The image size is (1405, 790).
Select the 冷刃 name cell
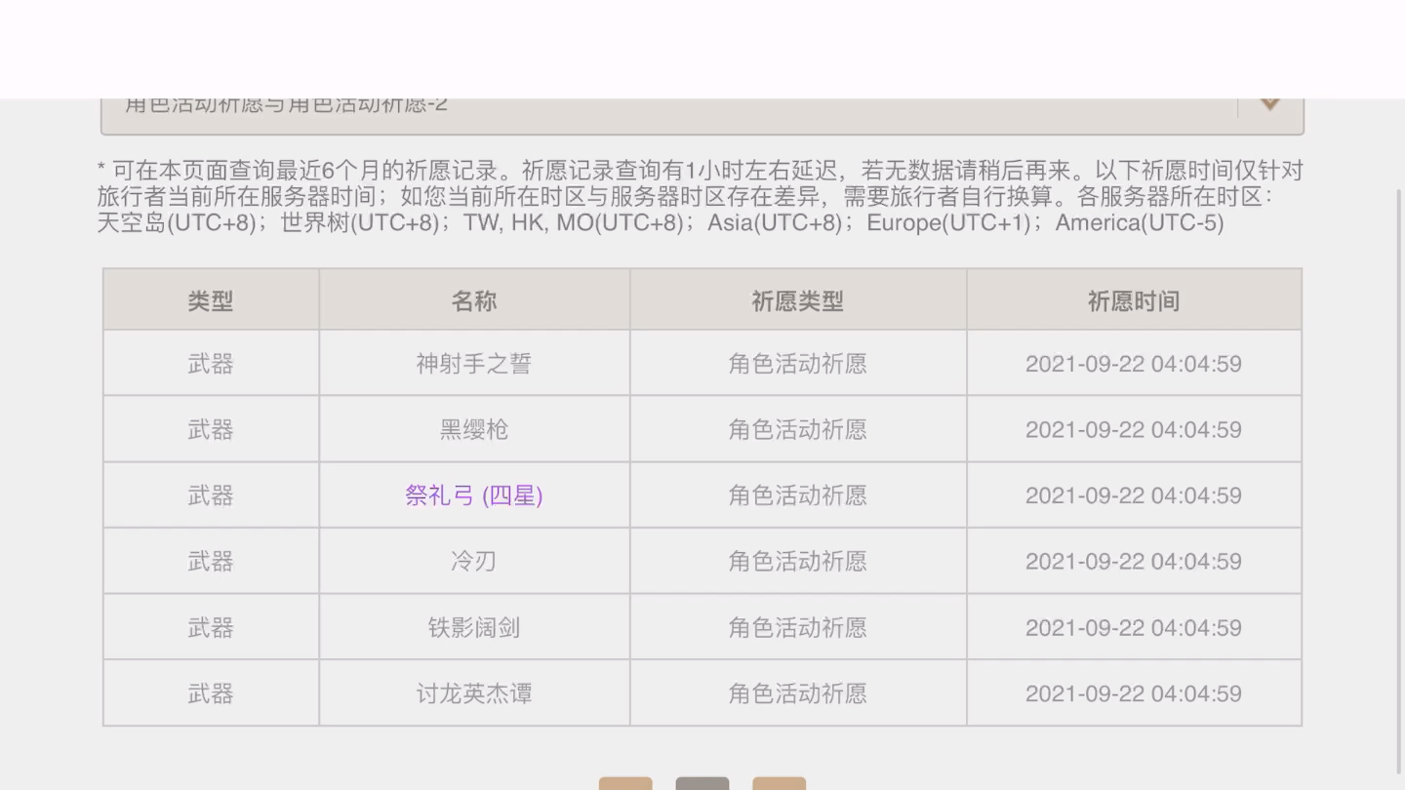coord(474,561)
